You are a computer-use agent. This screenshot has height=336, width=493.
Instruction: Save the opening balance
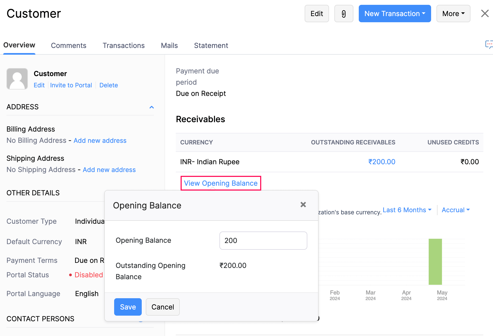point(128,307)
